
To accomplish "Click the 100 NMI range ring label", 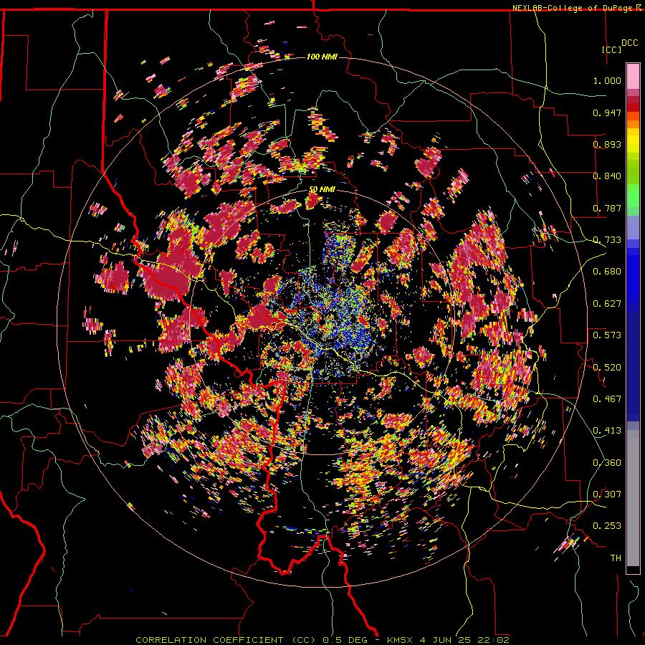I will pyautogui.click(x=322, y=57).
